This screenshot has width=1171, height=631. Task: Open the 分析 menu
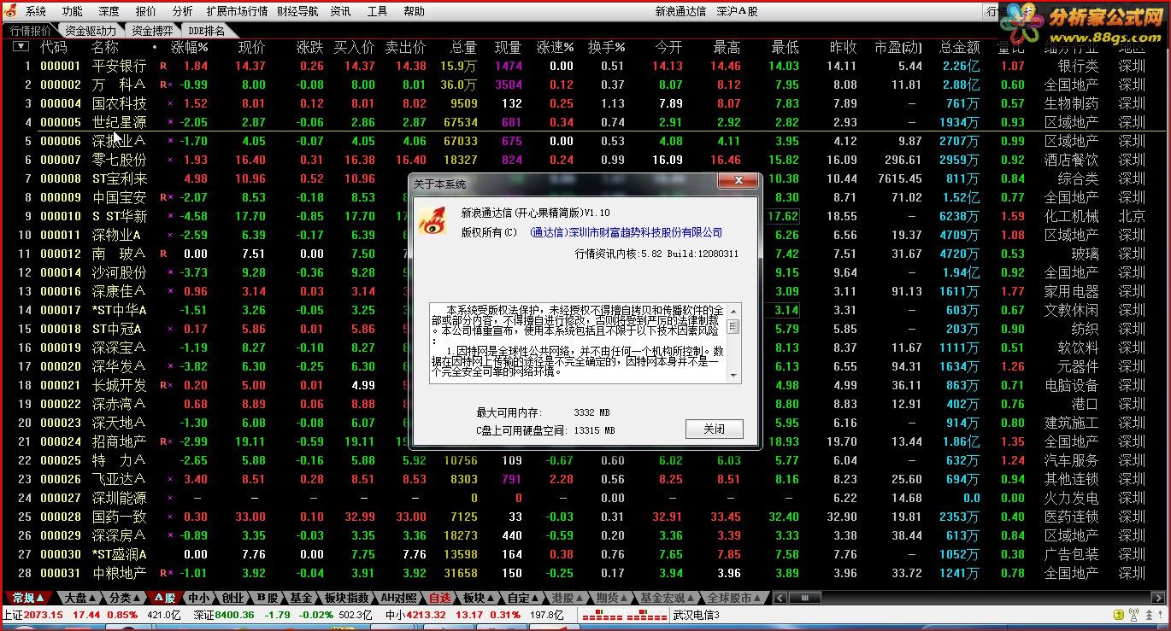(182, 12)
